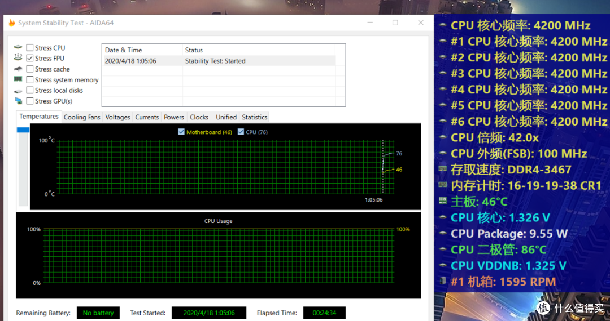Click the chip icon beside #6 CPU 核心频率
Image resolution: width=610 pixels, height=321 pixels.
pos(442,121)
